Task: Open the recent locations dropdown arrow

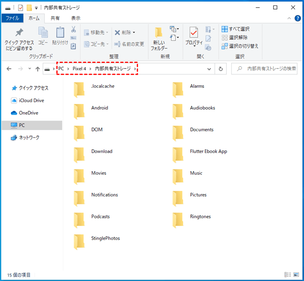Action: pos(30,69)
